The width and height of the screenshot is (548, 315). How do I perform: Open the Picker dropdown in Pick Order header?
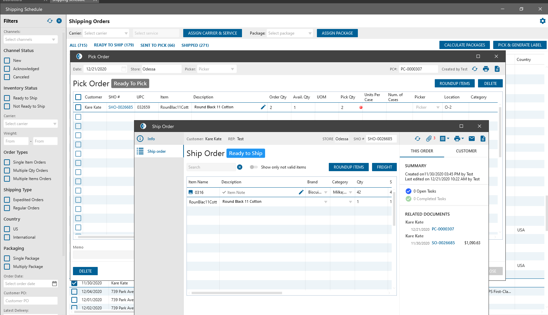pos(216,69)
